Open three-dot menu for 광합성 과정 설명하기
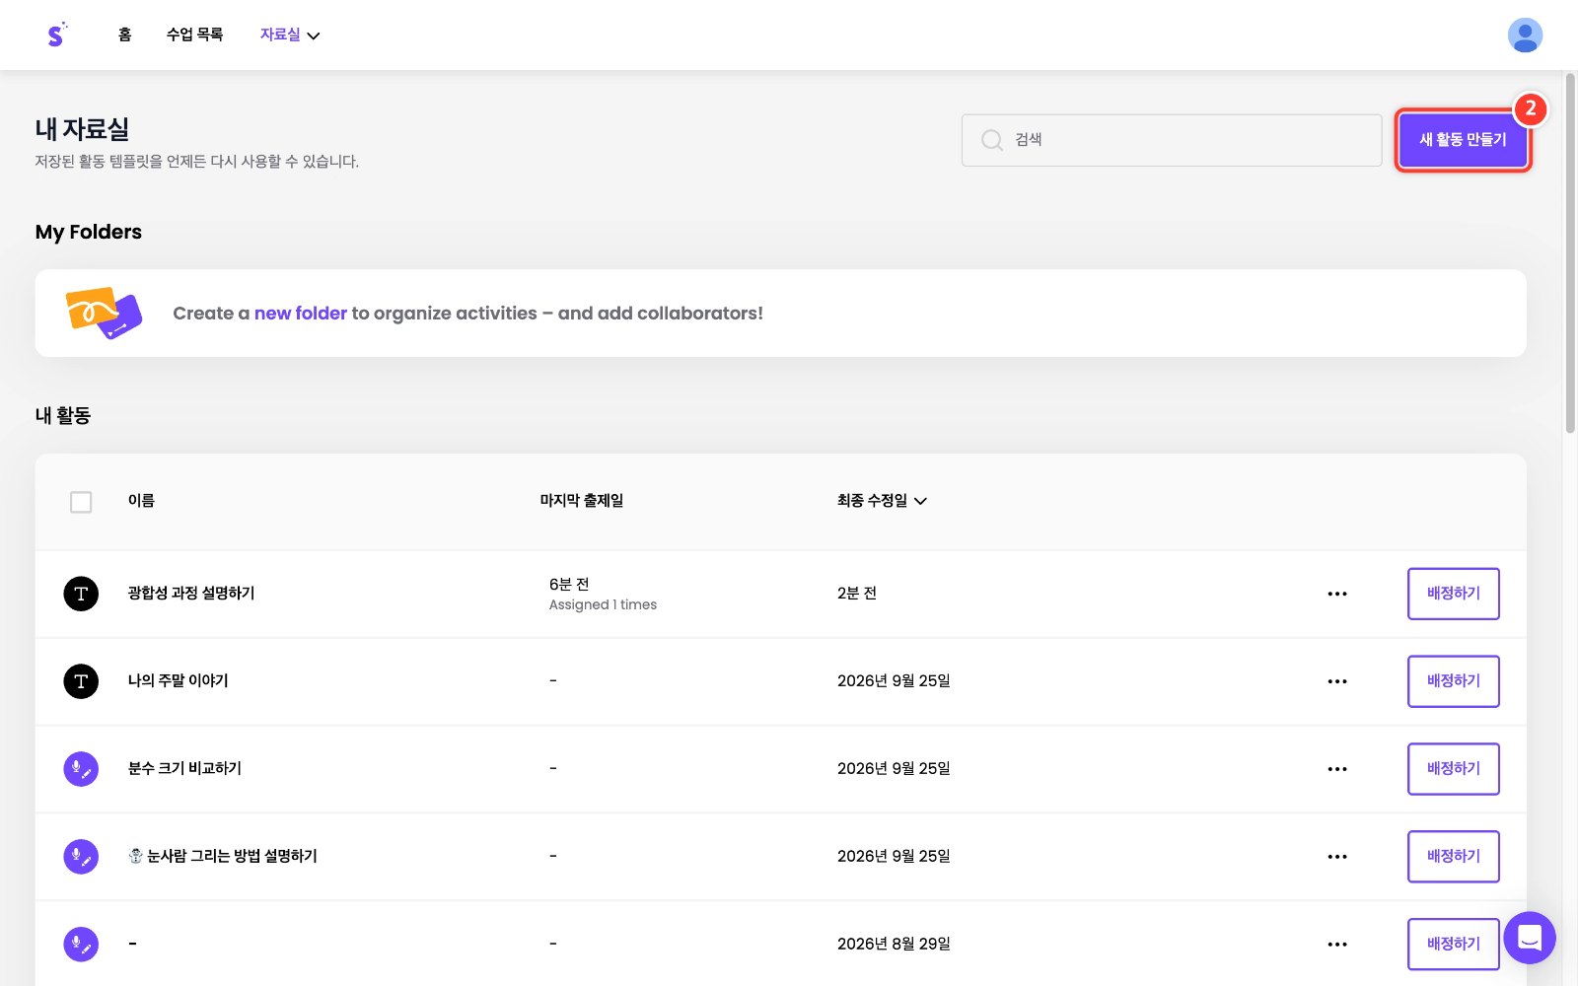Viewport: 1578px width, 986px height. click(x=1337, y=594)
